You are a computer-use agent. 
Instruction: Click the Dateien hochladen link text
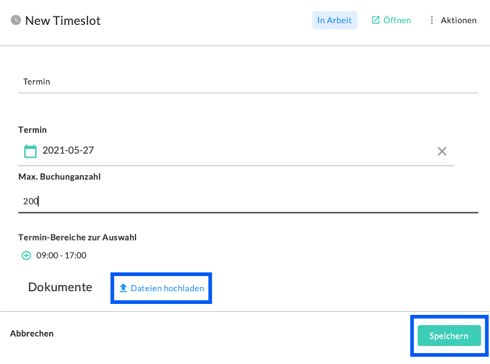tap(167, 288)
